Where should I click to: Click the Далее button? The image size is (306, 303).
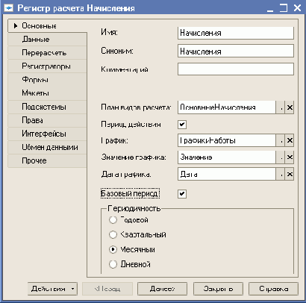[x=162, y=289]
